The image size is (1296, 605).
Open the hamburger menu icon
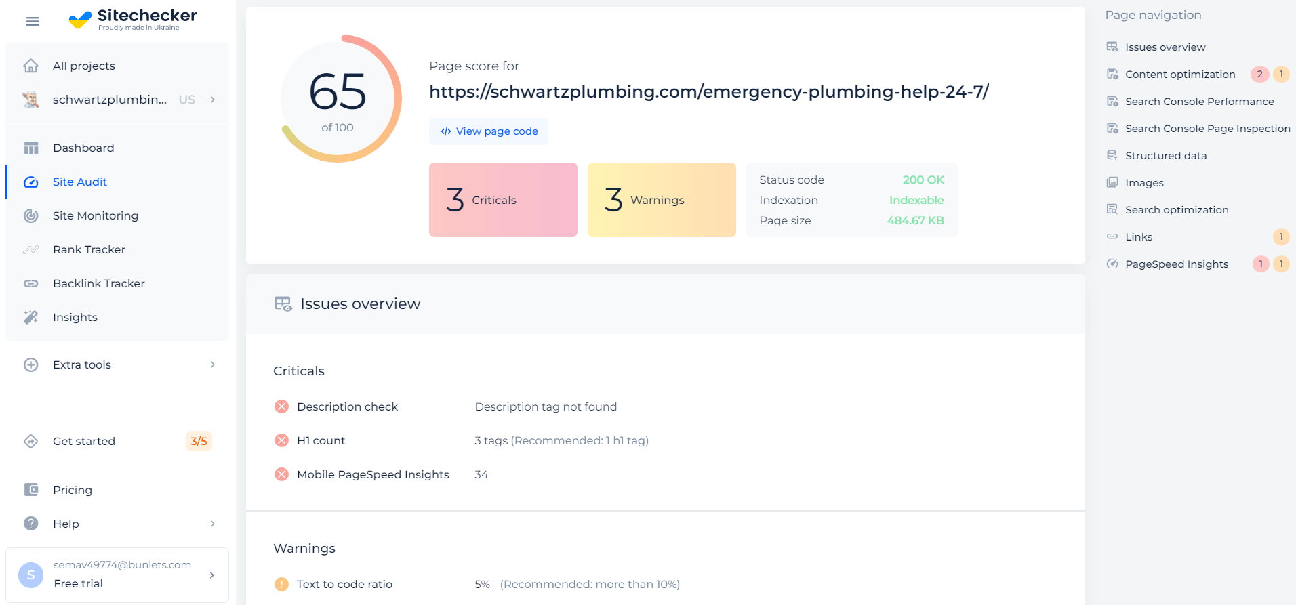33,22
